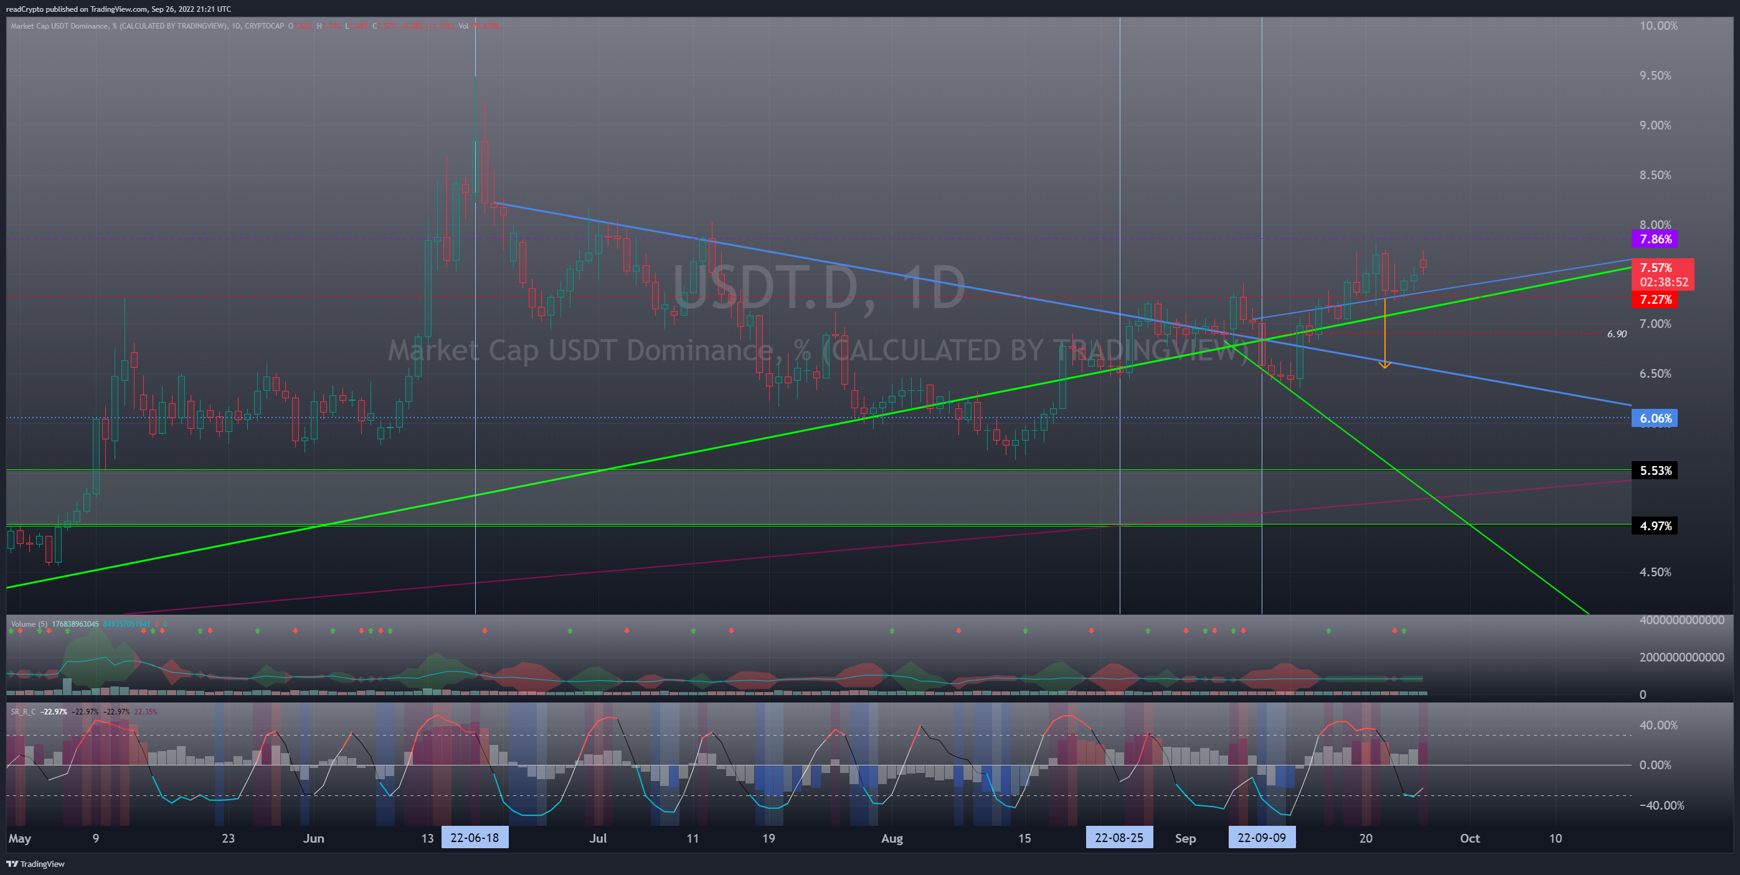Click 'Oct' on the time axis
Image resolution: width=1740 pixels, height=875 pixels.
click(x=1470, y=838)
